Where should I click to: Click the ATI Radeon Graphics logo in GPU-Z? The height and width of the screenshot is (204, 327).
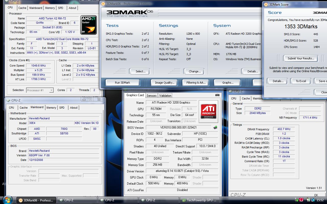coord(209,111)
